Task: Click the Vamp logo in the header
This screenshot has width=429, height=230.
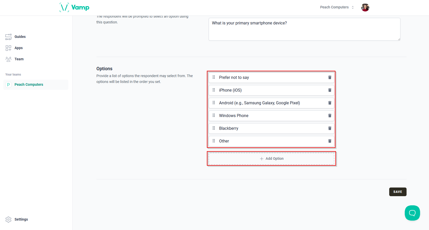Action: tap(74, 7)
